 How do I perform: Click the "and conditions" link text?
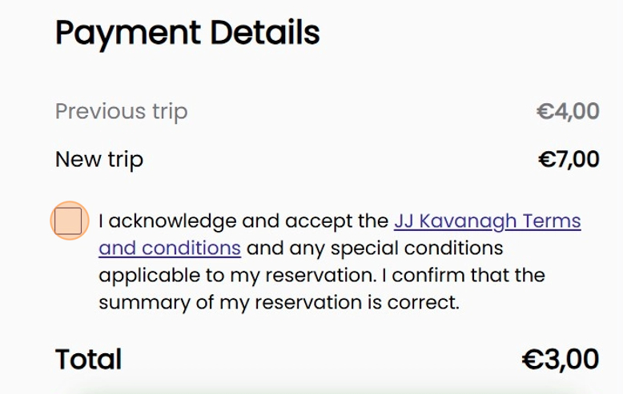(x=170, y=248)
